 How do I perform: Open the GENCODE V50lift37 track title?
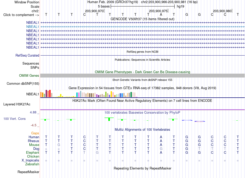click(x=142, y=19)
